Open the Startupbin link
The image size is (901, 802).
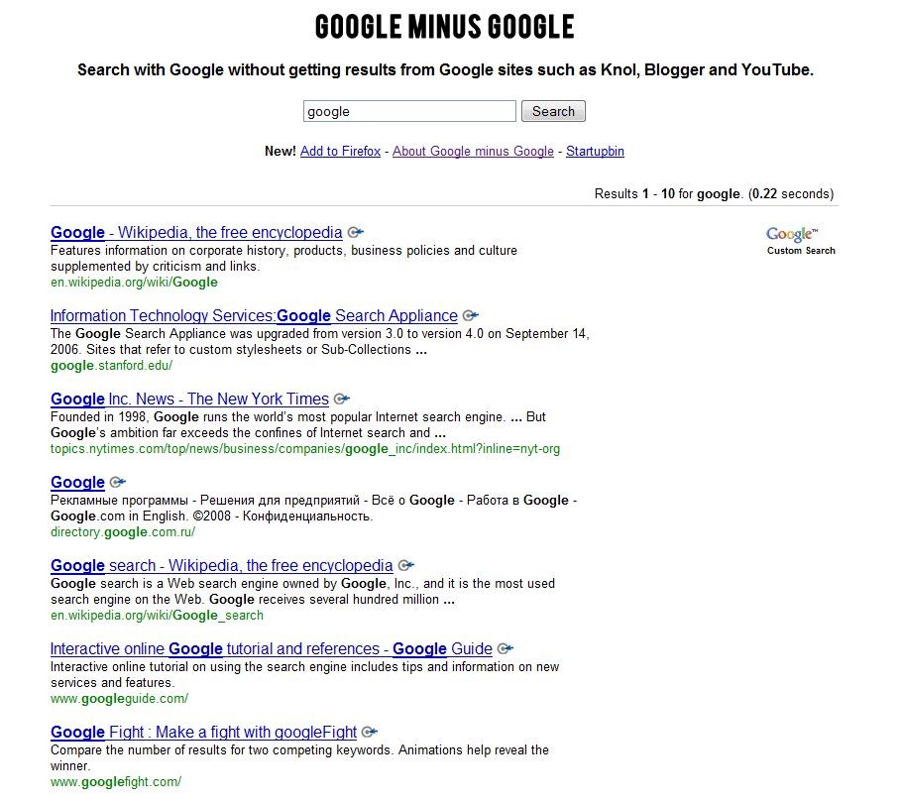coord(595,151)
